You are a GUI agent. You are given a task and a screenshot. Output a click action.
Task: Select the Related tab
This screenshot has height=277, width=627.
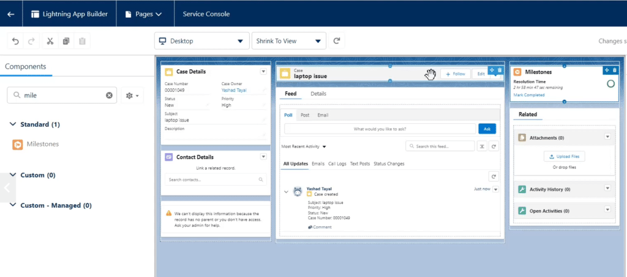[528, 115]
